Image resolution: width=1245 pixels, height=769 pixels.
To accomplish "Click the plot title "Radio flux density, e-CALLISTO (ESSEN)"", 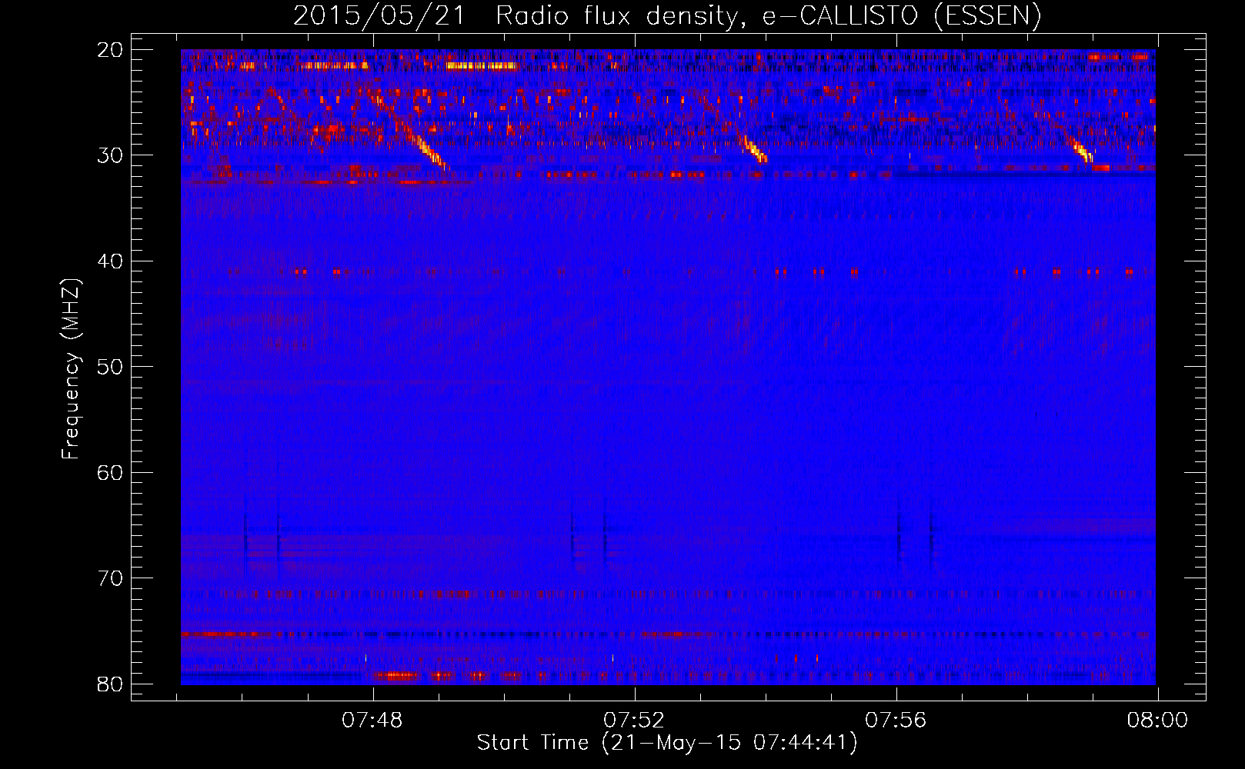I will (768, 15).
